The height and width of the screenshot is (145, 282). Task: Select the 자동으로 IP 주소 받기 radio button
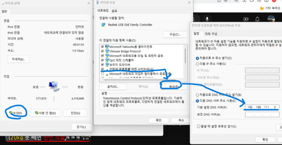coord(197,58)
